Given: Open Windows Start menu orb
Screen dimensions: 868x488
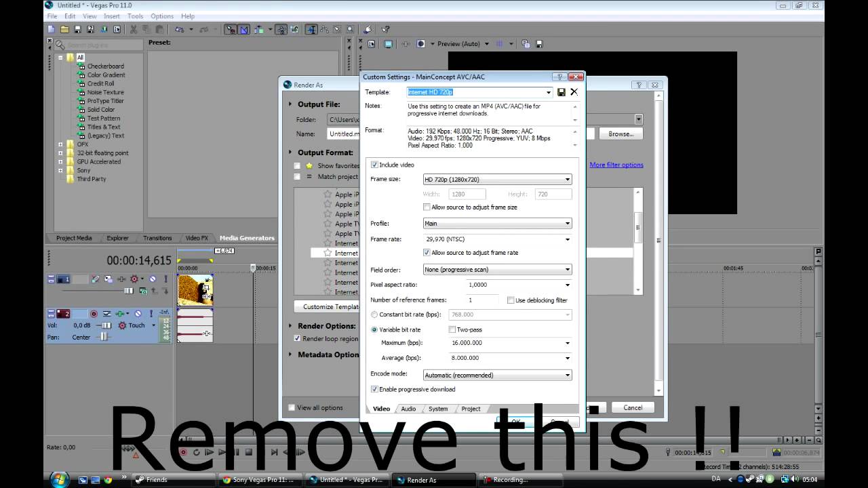Looking at the screenshot, I should click(60, 479).
